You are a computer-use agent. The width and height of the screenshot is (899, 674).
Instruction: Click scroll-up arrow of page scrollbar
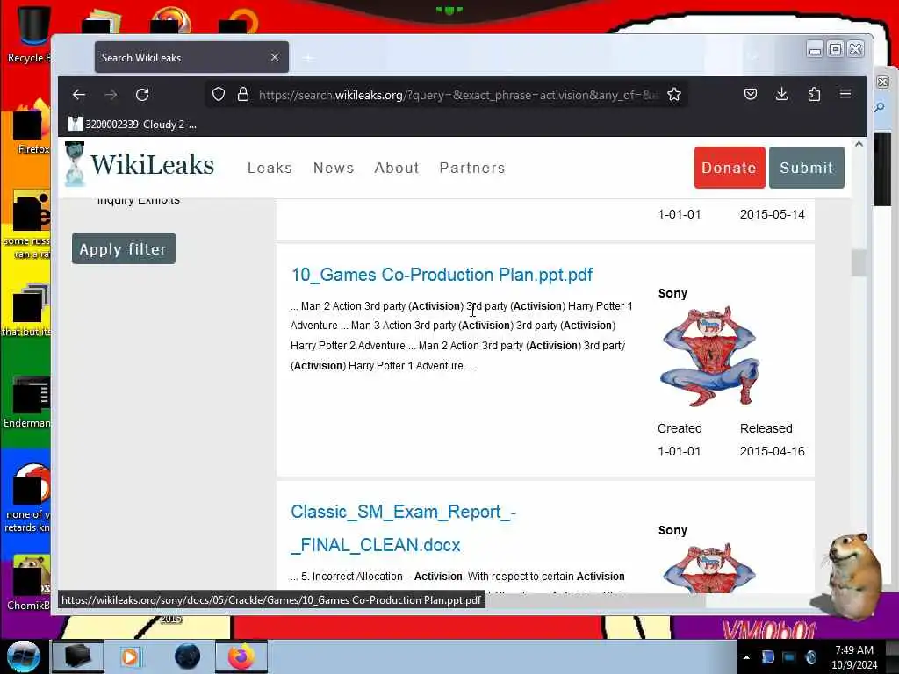coord(859,145)
